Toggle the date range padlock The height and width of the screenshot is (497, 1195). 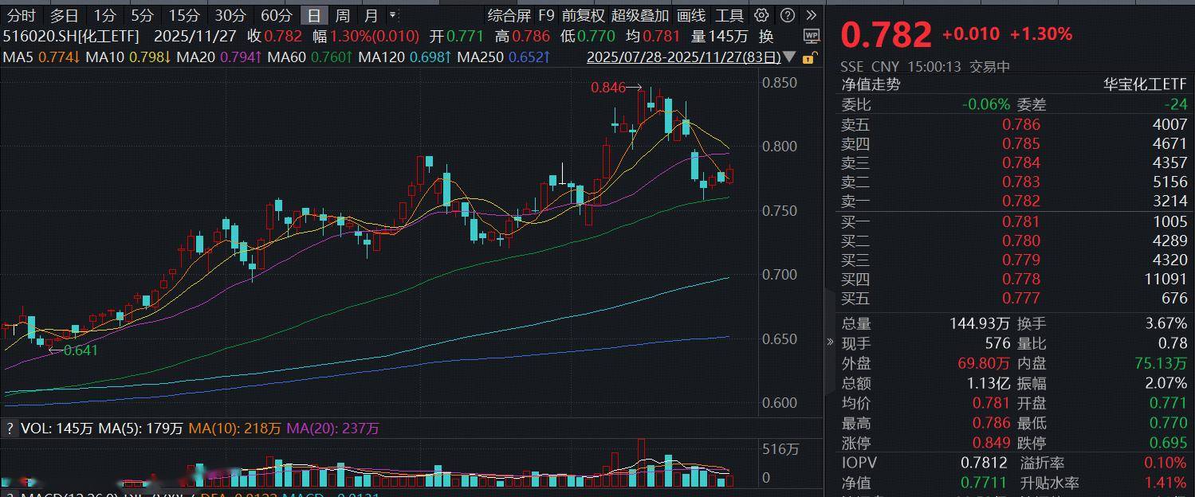click(808, 57)
